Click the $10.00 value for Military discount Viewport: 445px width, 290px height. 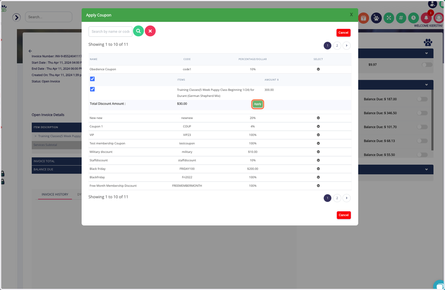click(253, 152)
